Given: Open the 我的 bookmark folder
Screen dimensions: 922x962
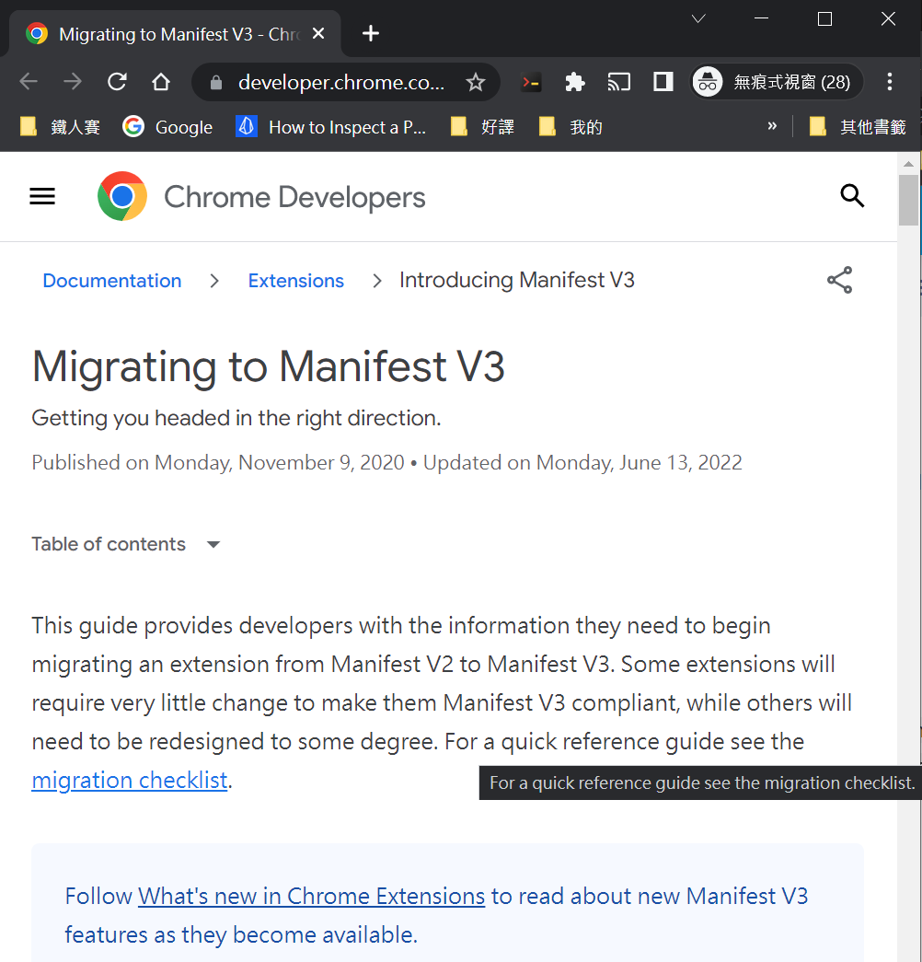Looking at the screenshot, I should (x=570, y=127).
